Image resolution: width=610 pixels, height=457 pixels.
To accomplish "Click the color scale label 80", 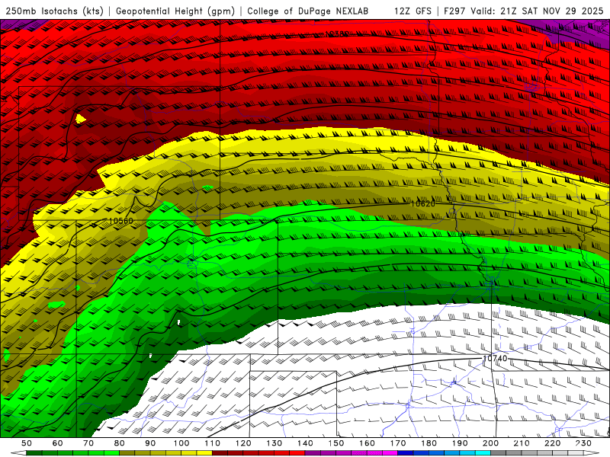I will (120, 443).
